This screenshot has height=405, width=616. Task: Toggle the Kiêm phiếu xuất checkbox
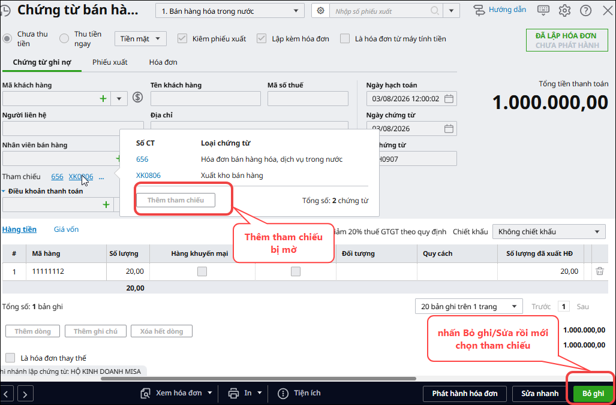(182, 38)
